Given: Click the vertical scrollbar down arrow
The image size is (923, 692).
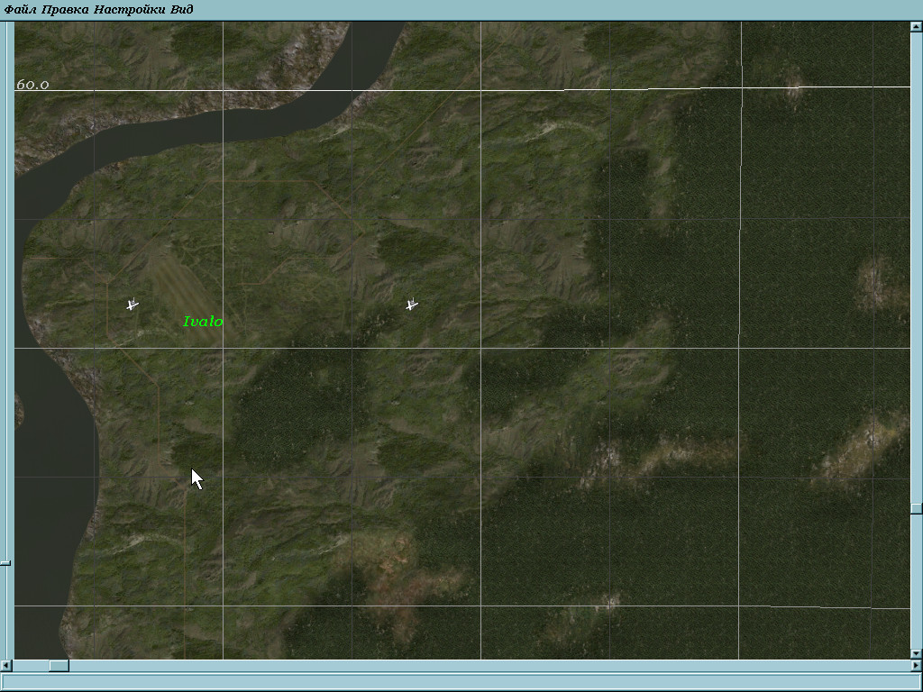Looking at the screenshot, I should 917,653.
